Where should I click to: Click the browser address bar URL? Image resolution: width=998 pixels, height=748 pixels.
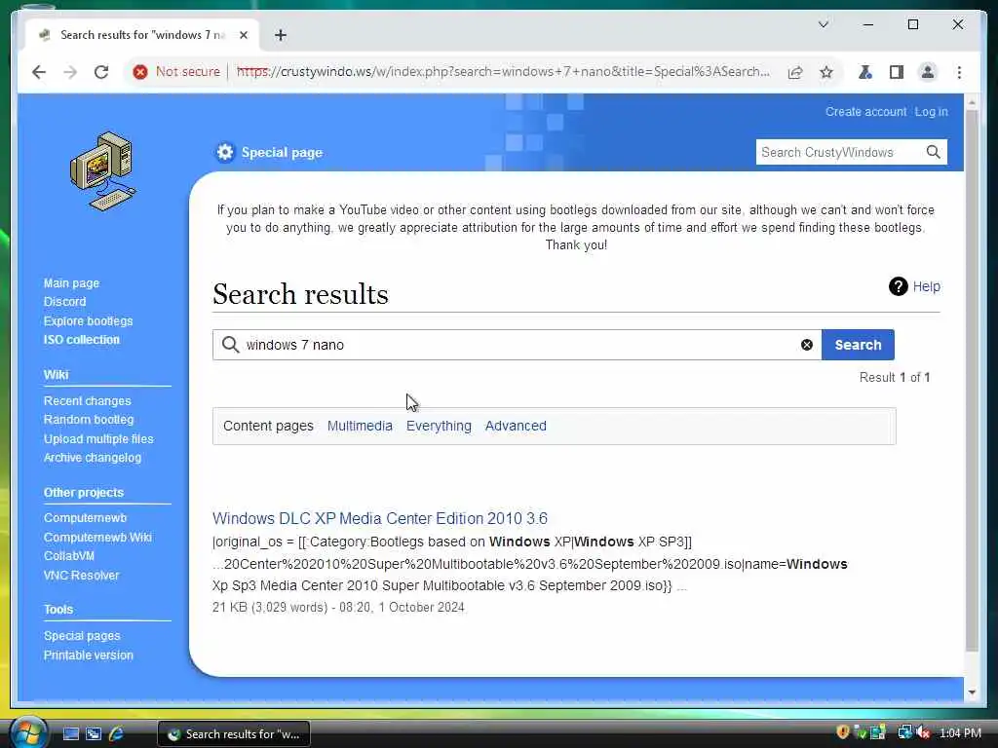coord(503,71)
